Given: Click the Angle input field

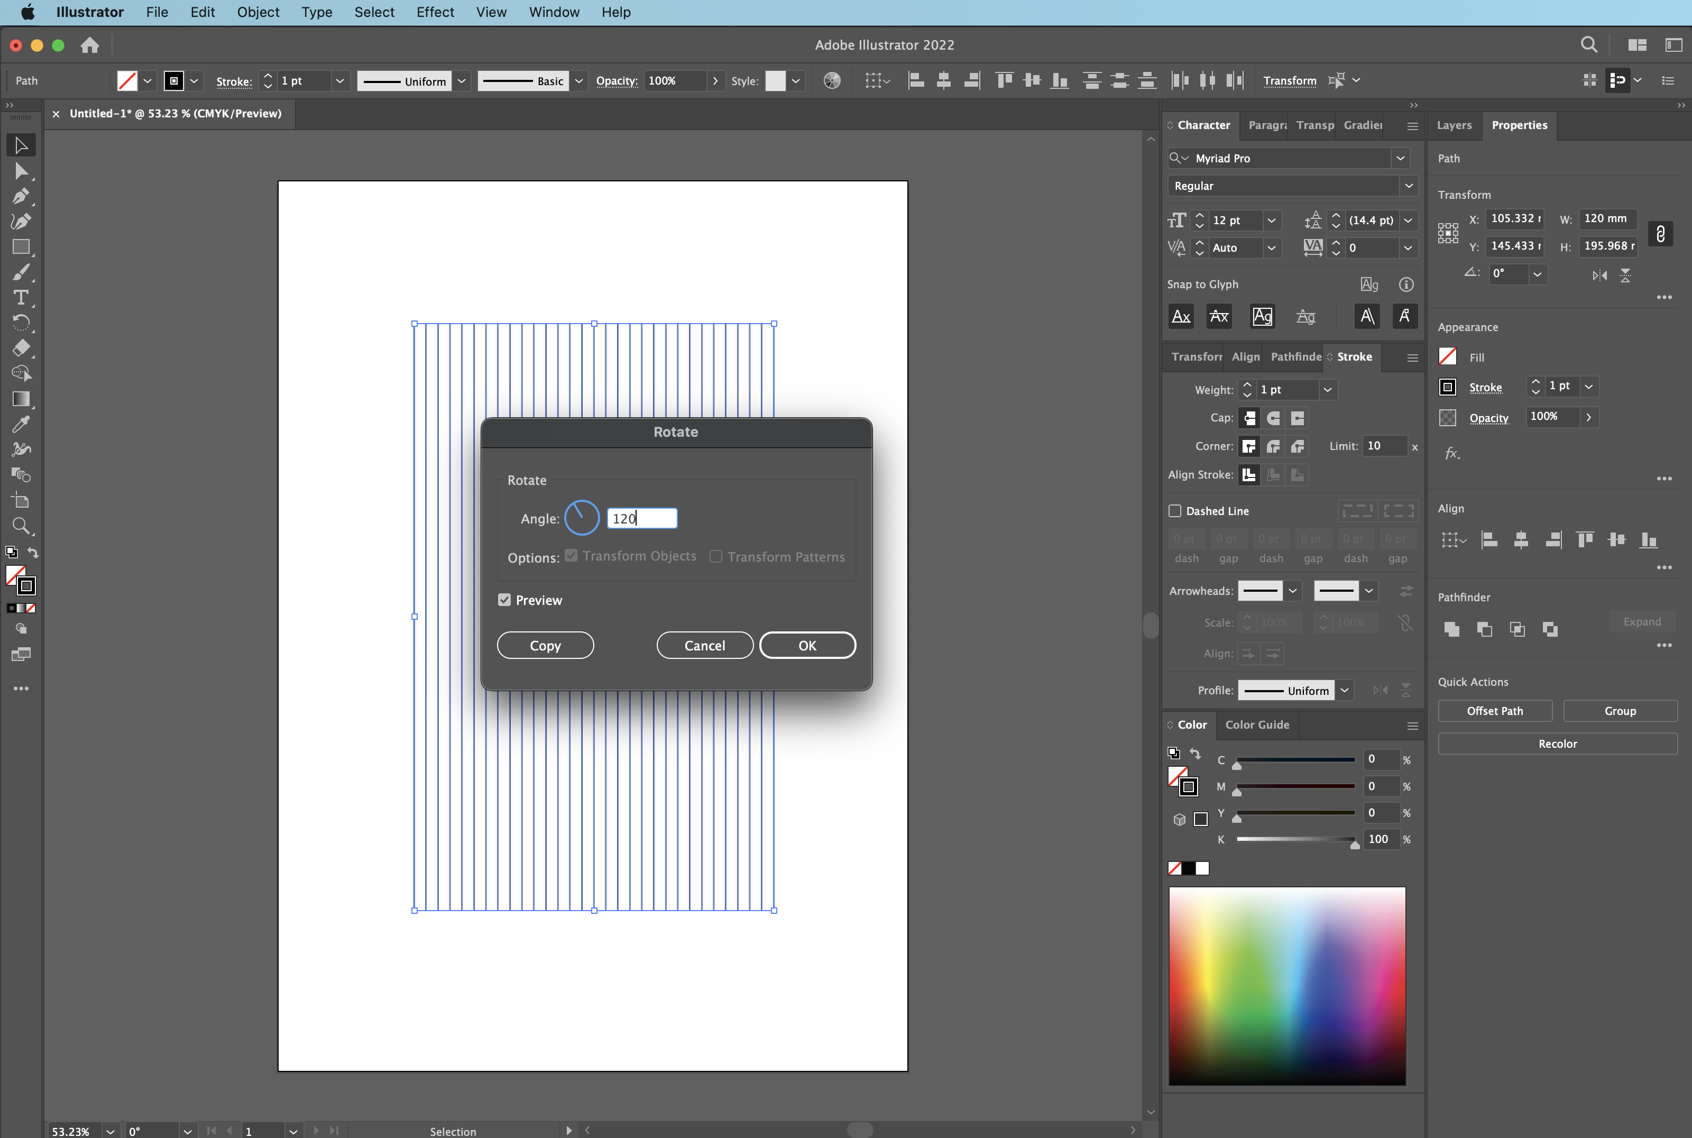Looking at the screenshot, I should click(x=641, y=518).
